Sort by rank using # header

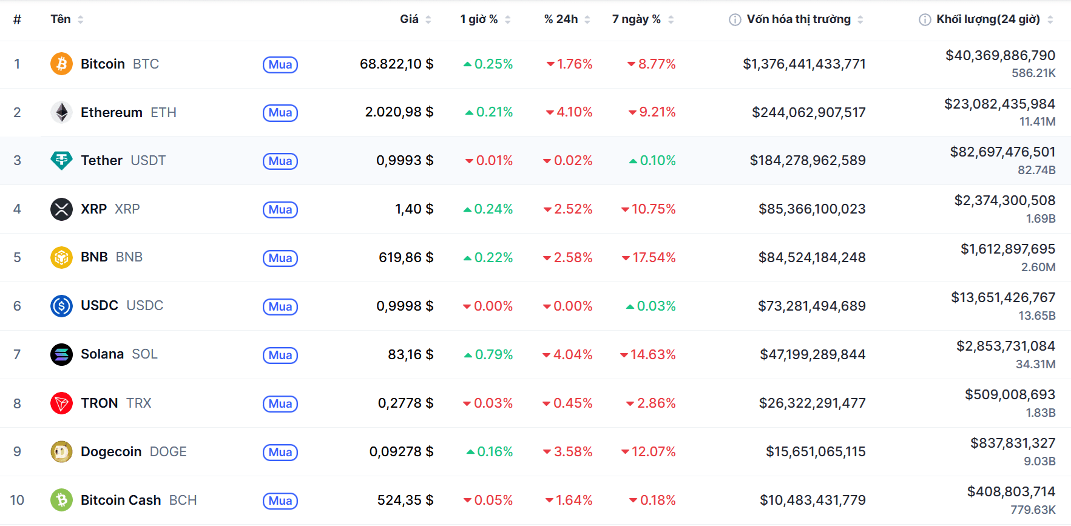[x=17, y=19]
